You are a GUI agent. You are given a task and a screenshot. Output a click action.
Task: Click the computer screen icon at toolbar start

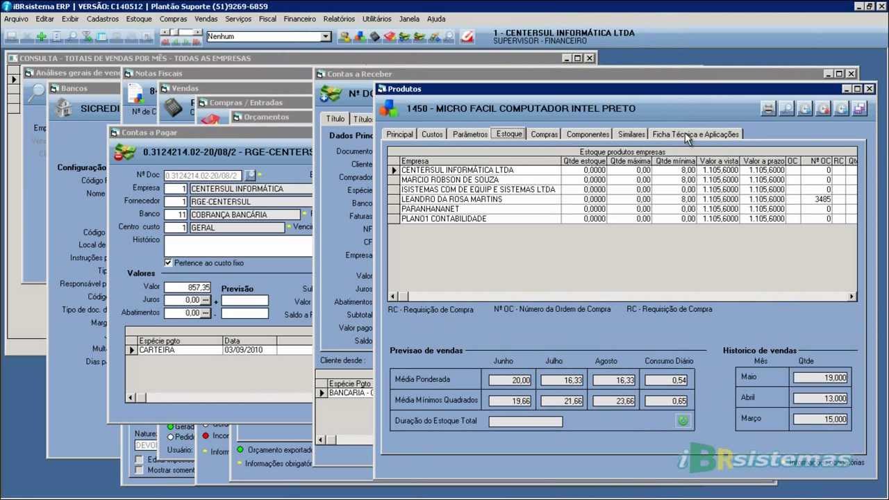(12, 36)
